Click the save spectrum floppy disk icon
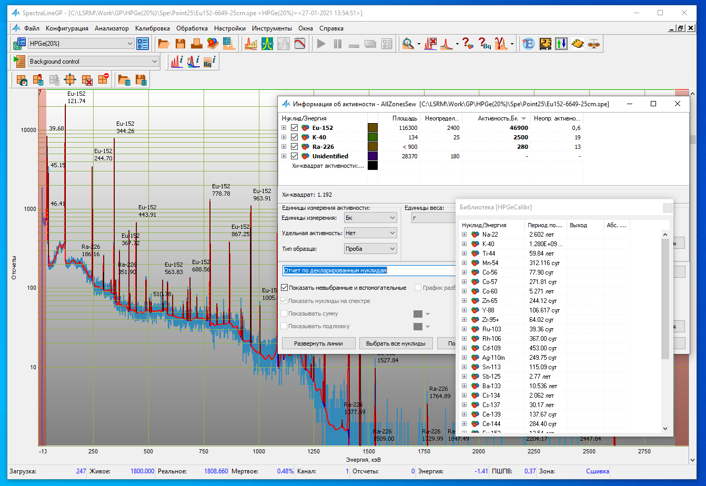Viewport: 706px width, 486px height. tap(180, 44)
